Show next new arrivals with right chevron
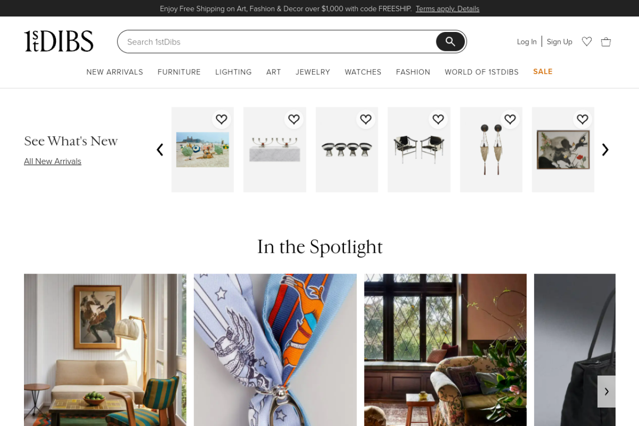The width and height of the screenshot is (639, 426). (x=605, y=150)
